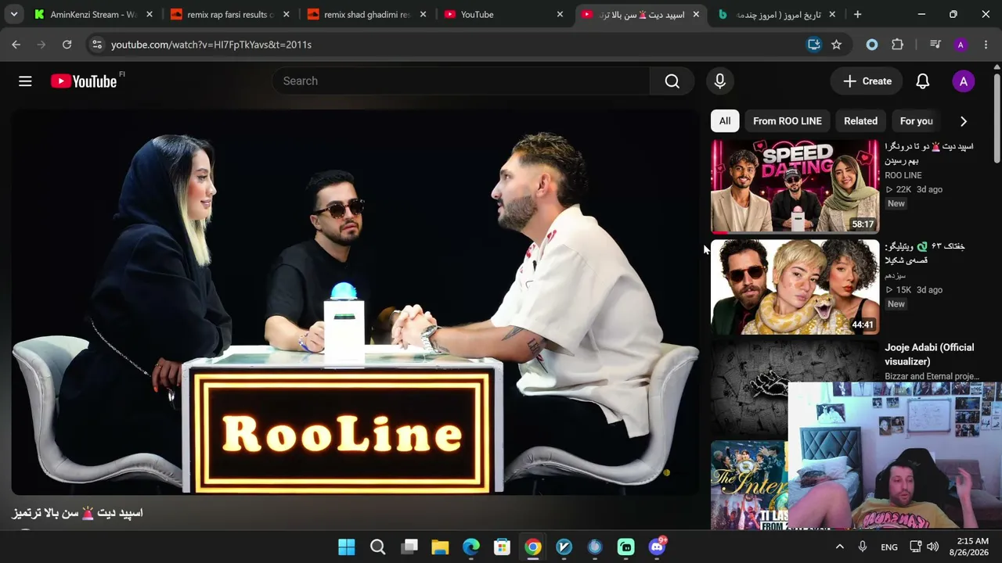This screenshot has width=1002, height=563.
Task: Open the volume control in the system tray
Action: pyautogui.click(x=932, y=547)
